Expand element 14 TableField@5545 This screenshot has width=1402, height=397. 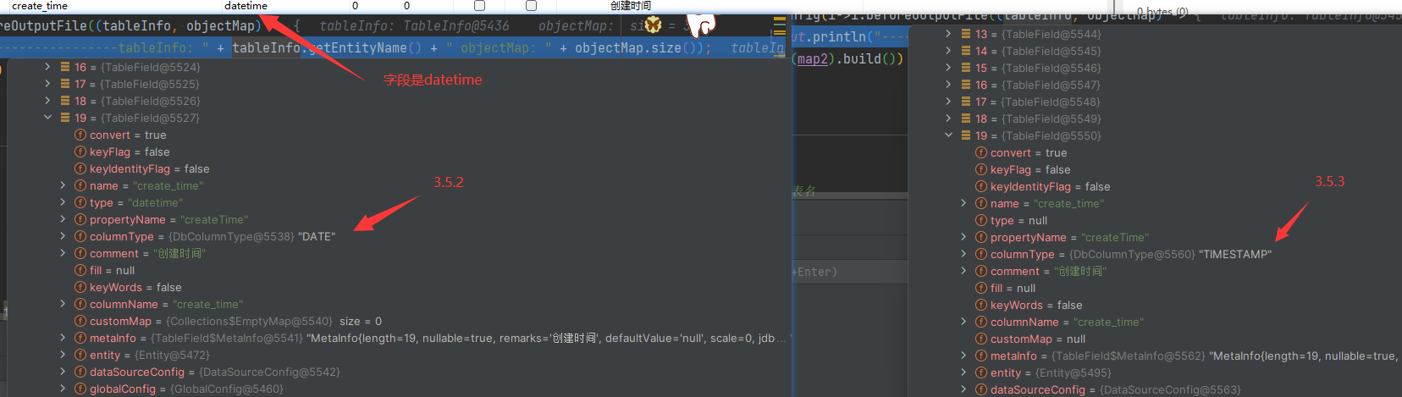pyautogui.click(x=949, y=51)
